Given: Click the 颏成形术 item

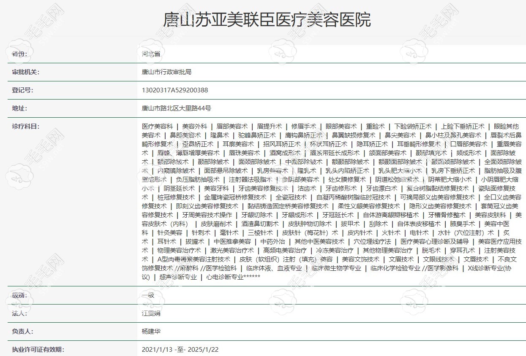Looking at the screenshot, I should 469,153.
